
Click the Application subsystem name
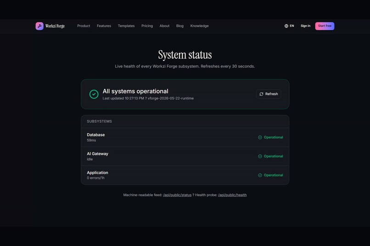pos(97,173)
